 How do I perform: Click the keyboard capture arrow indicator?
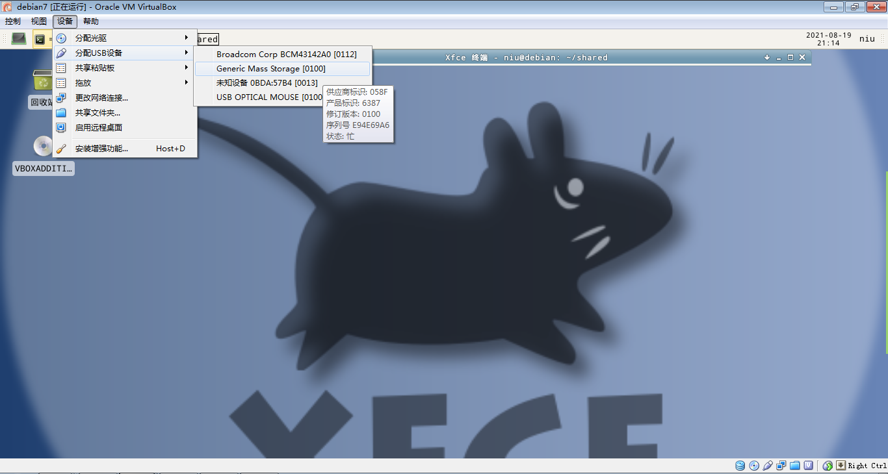[x=841, y=466]
